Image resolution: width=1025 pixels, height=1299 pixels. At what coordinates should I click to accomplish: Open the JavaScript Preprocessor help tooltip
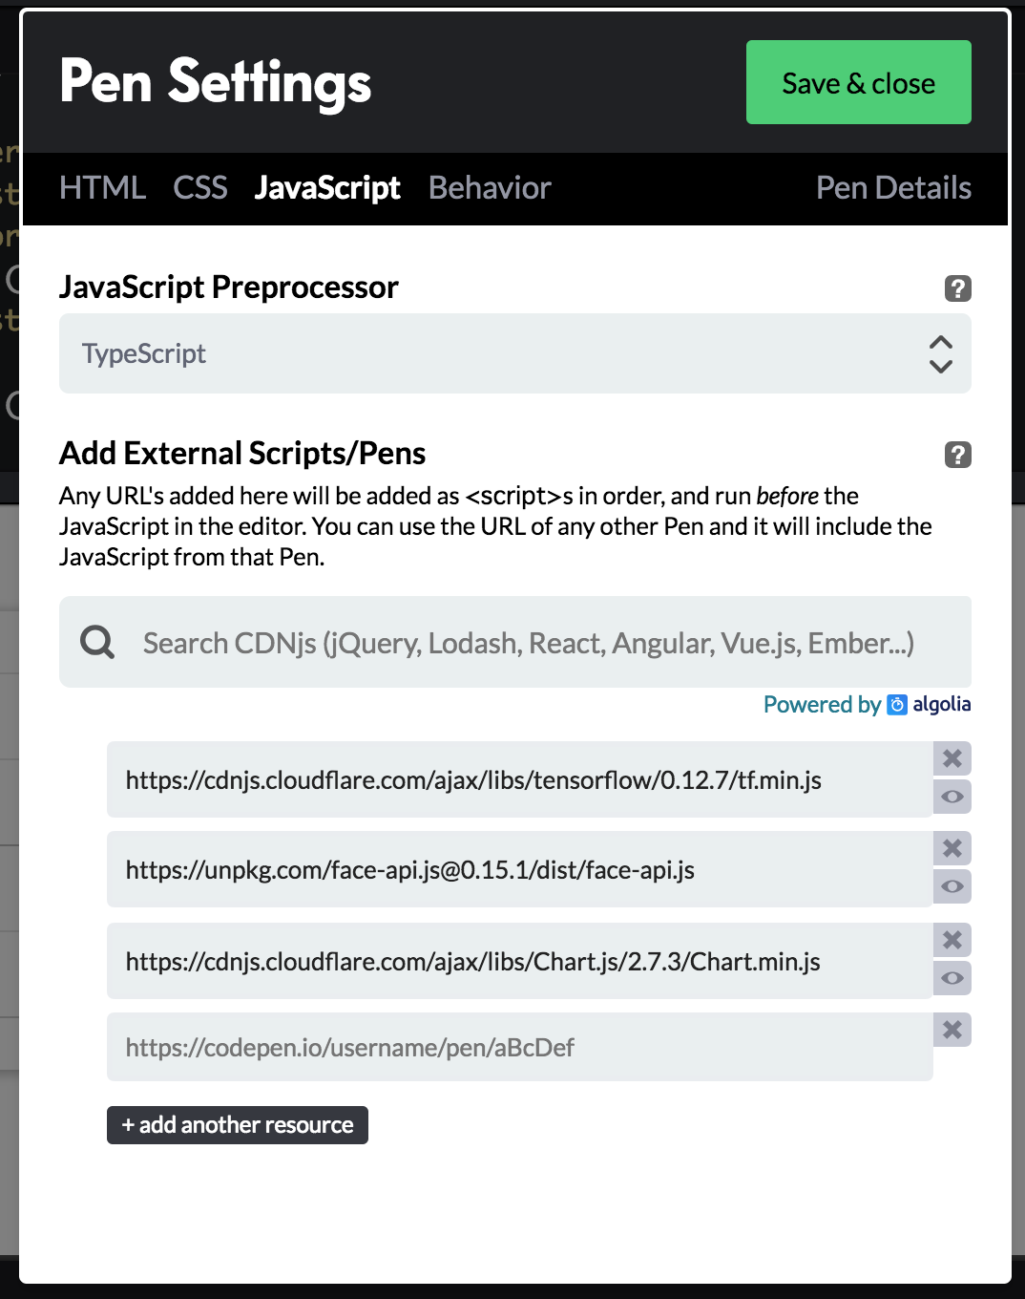[x=959, y=287]
